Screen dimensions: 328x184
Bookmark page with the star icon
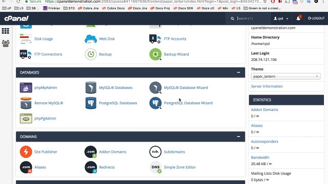tap(265, 2)
